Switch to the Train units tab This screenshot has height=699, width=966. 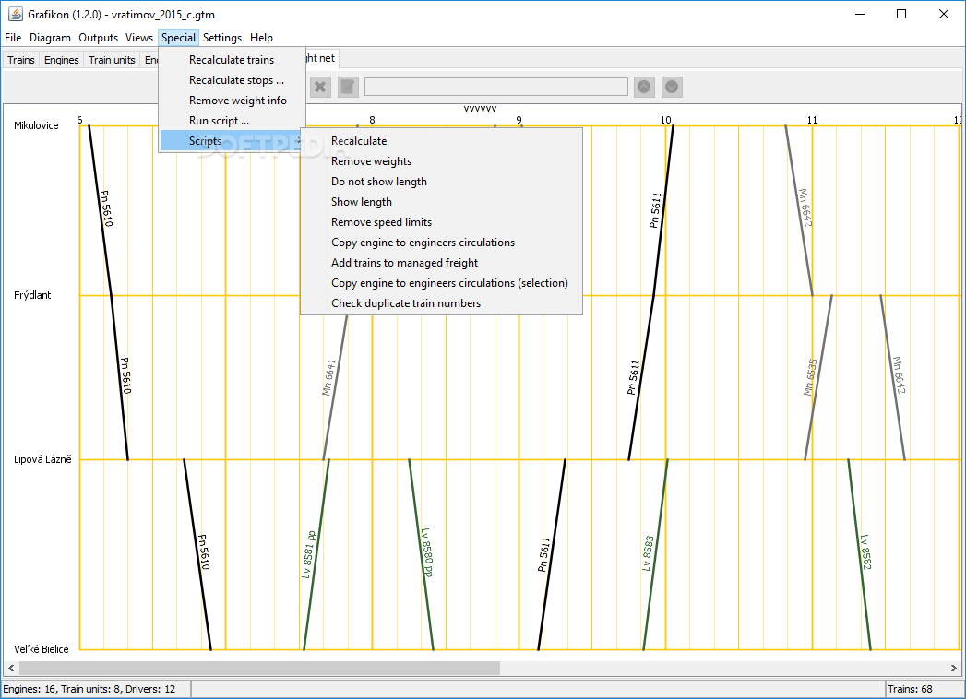112,60
